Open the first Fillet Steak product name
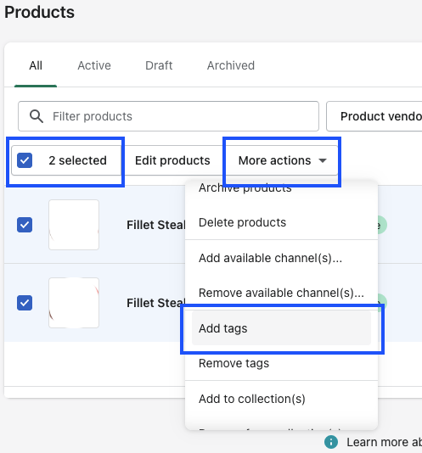This screenshot has width=422, height=453. click(x=156, y=225)
